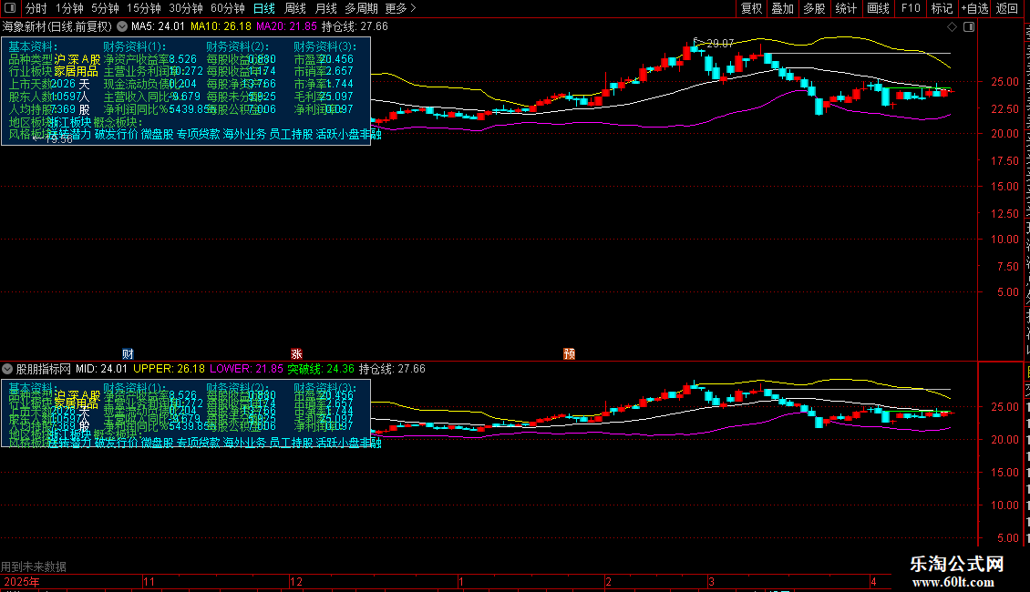Click the 涨 event marker
1030x592 pixels.
(x=296, y=353)
